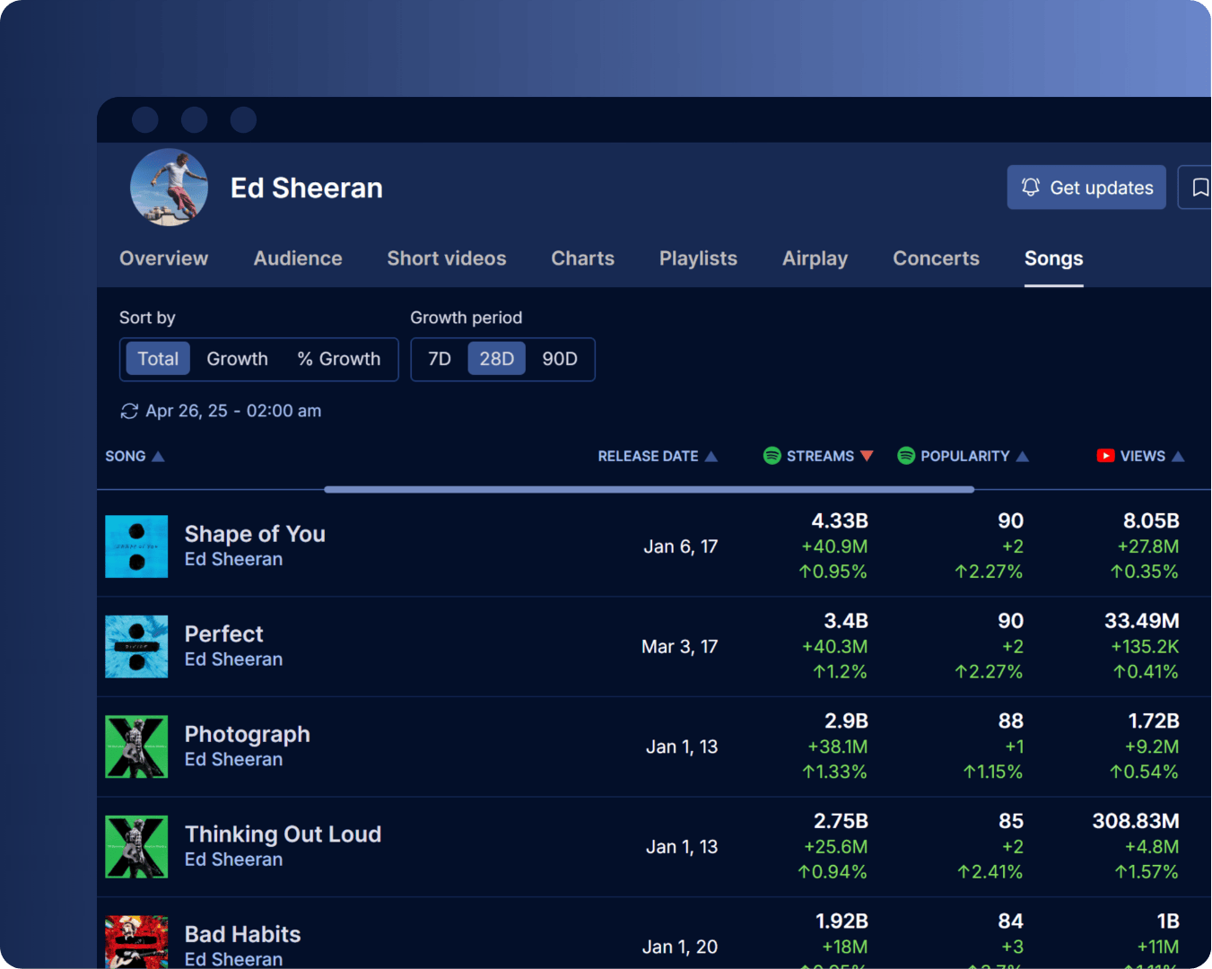
Task: Click the bookmark icon beside Get updates
Action: point(1199,188)
